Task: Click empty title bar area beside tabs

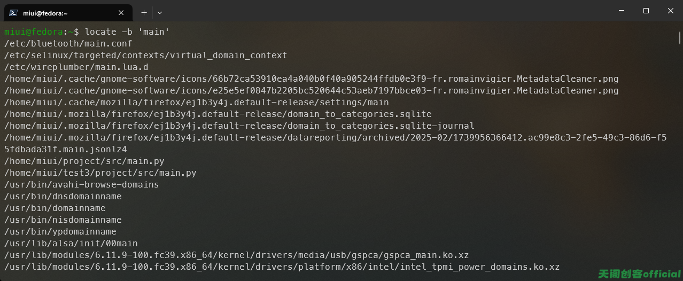Action: pos(385,11)
